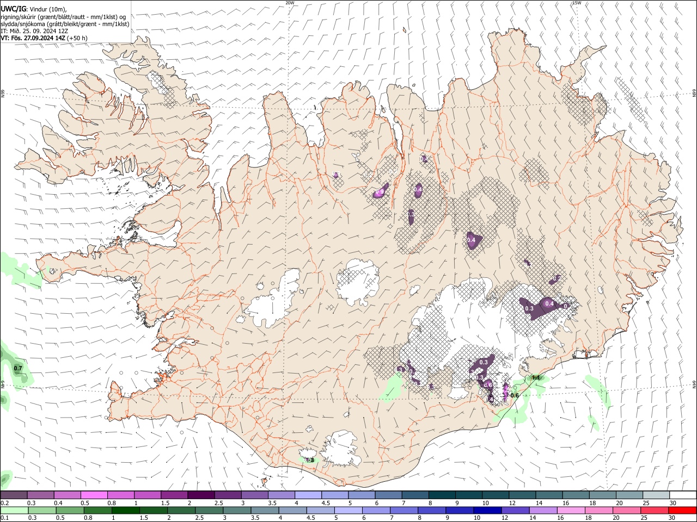Click the 'rigning/skúrir' rain legend description line

pos(63,16)
